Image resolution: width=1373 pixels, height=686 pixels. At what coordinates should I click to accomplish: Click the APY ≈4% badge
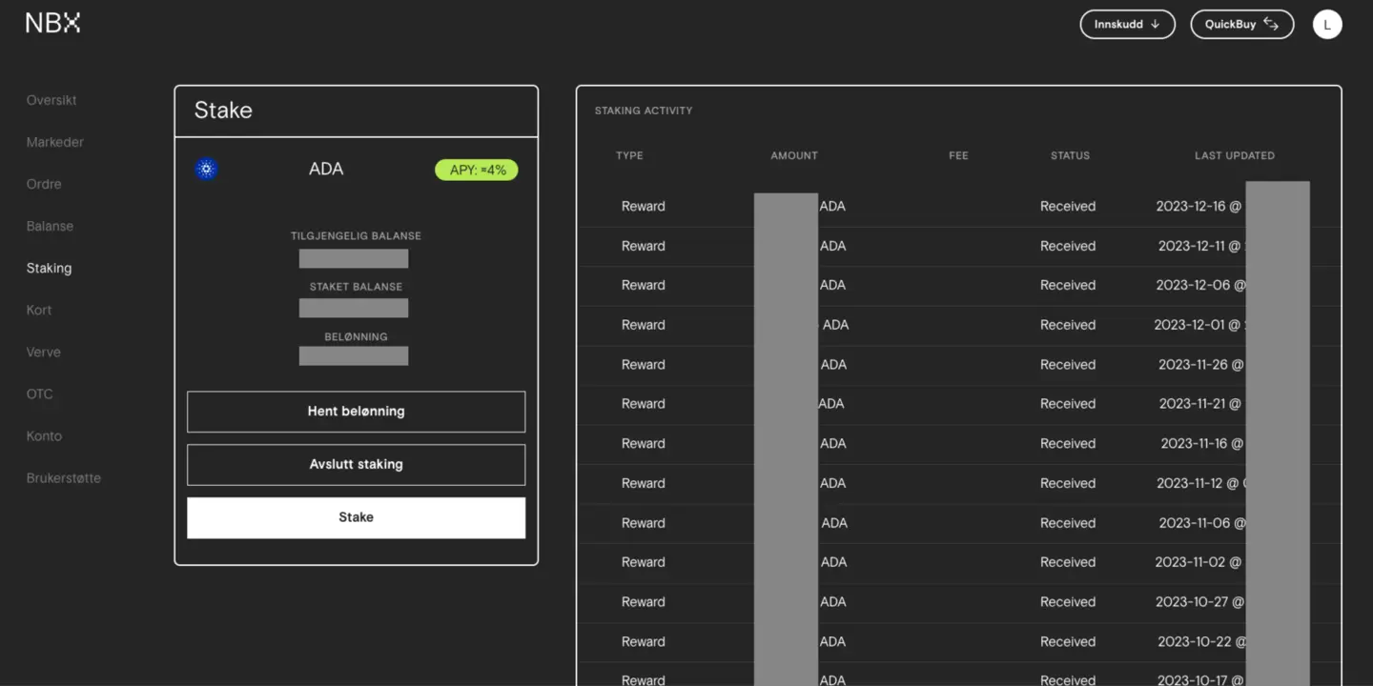tap(477, 170)
